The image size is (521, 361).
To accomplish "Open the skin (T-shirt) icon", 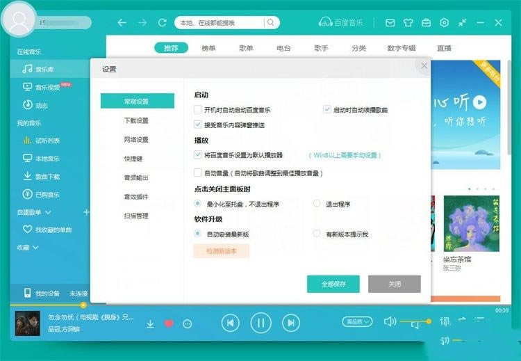I will tap(408, 23).
